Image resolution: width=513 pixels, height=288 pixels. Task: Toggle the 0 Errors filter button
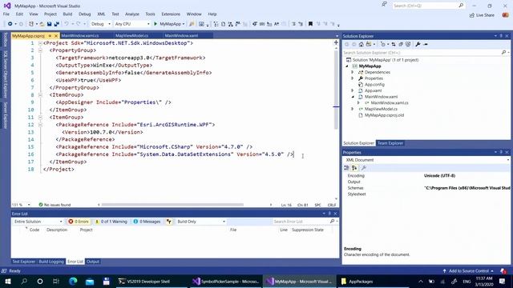pos(79,222)
